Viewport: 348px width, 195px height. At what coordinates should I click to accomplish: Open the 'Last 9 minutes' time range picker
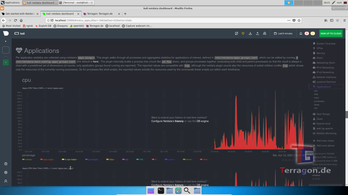point(283,33)
